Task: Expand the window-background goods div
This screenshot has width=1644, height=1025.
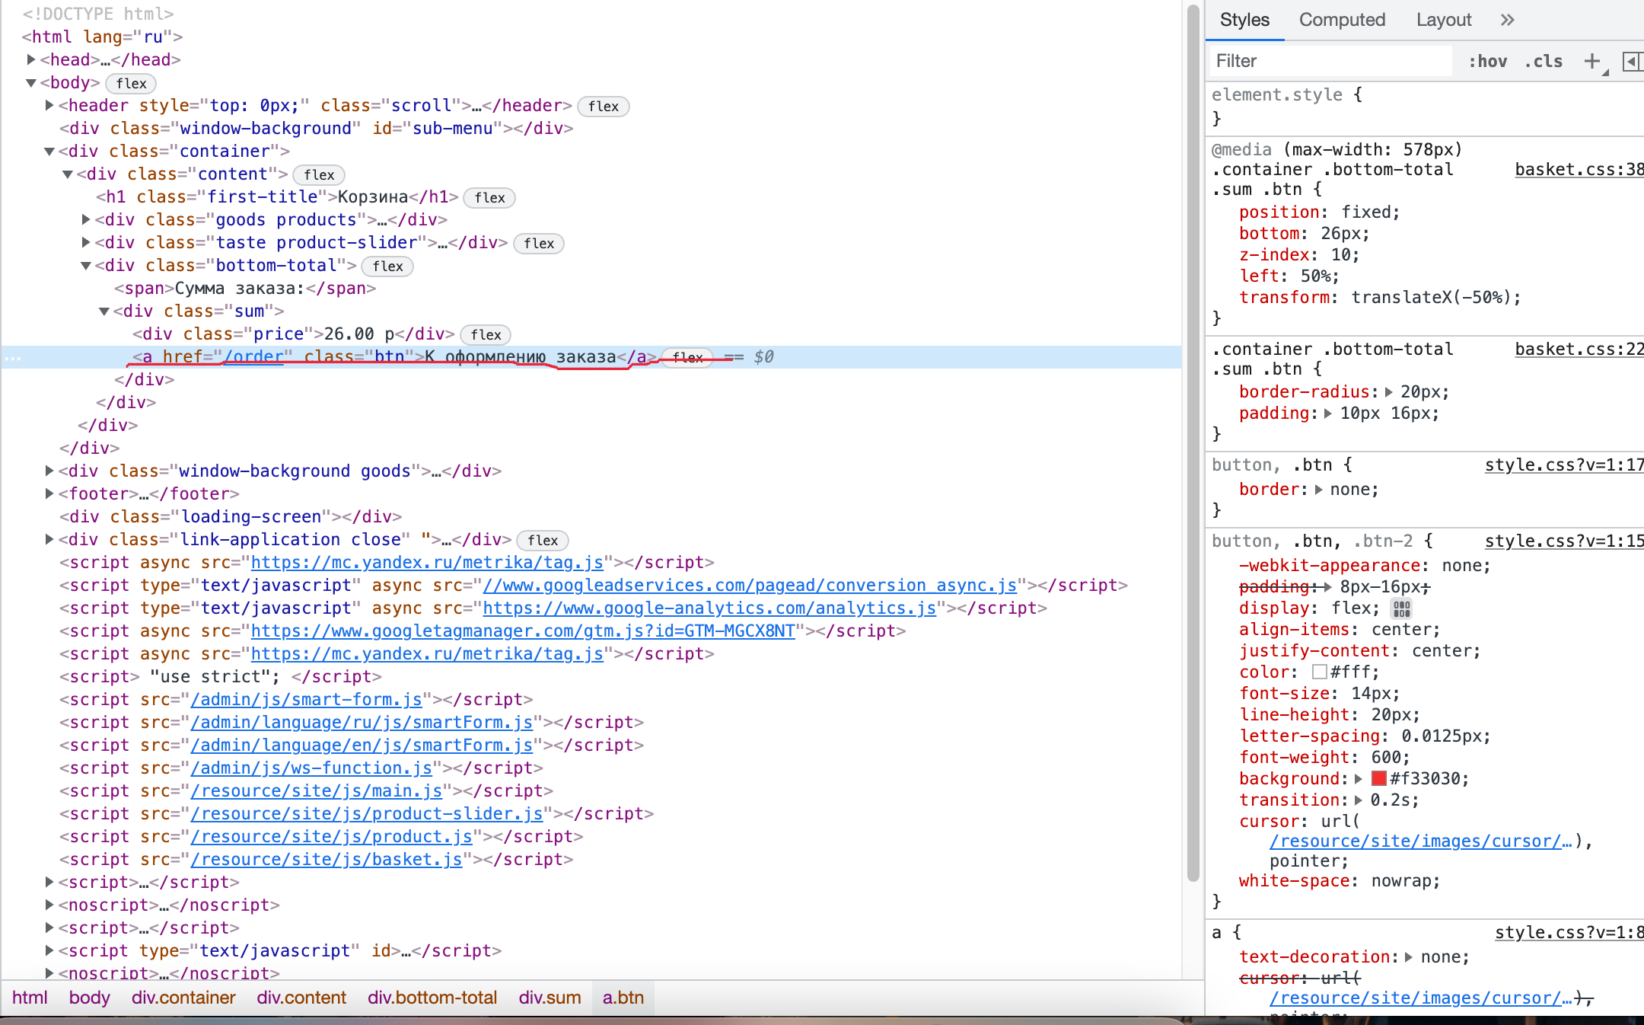Action: point(49,471)
